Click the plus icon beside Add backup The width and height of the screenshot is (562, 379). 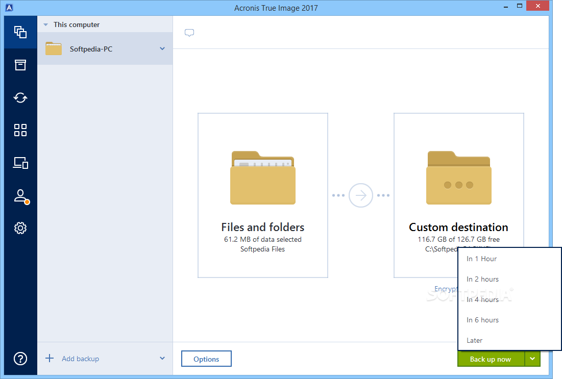(50, 358)
